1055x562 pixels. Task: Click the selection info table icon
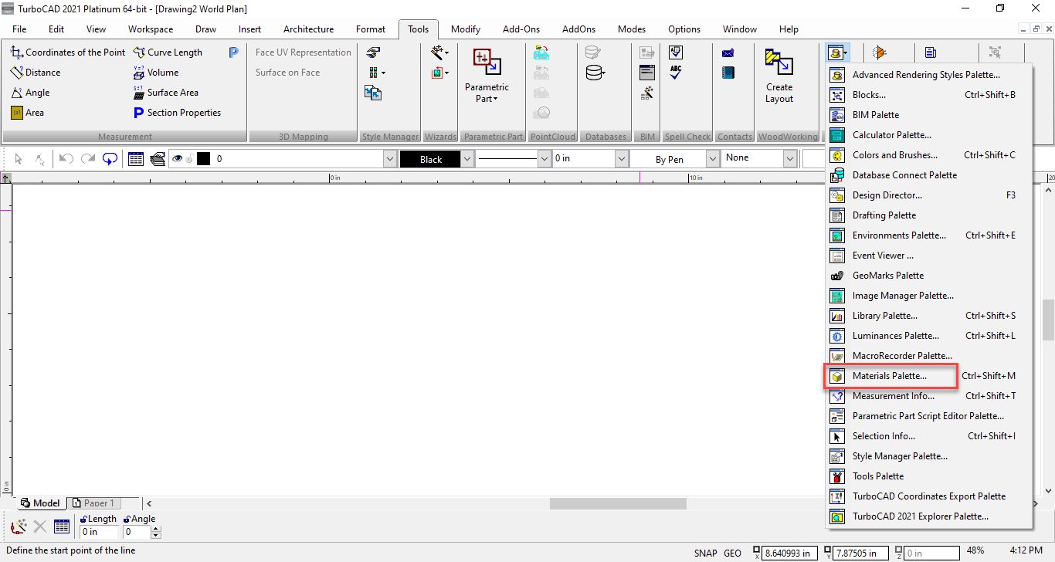136,159
